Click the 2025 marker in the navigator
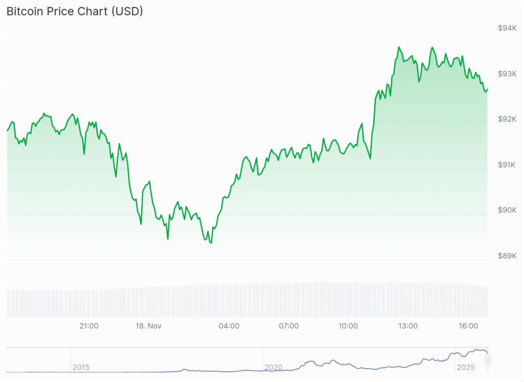 465,367
